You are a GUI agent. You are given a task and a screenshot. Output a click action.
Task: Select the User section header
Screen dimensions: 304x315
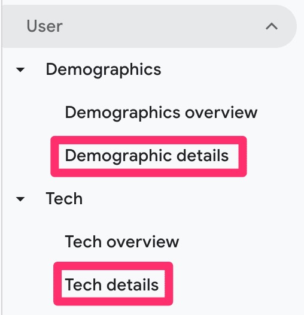(x=150, y=26)
